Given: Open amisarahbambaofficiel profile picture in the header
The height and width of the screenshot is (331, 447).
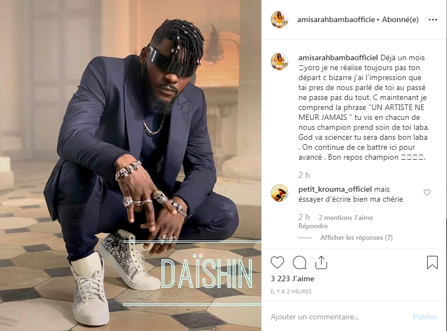Looking at the screenshot, I should coord(280,20).
